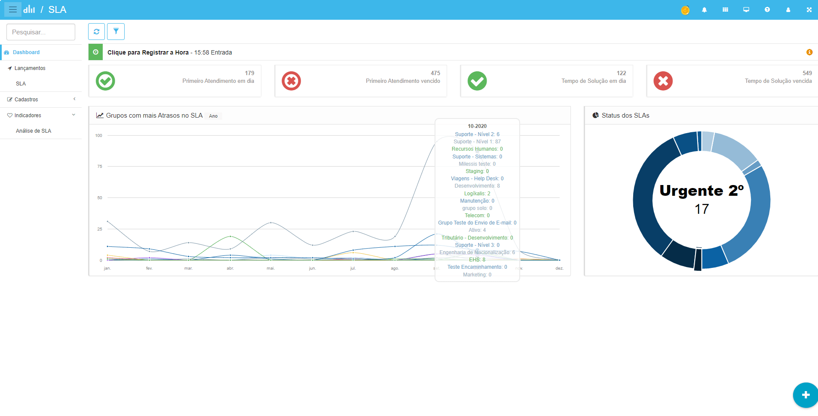The height and width of the screenshot is (416, 818).
Task: Open the user profile icon
Action: (x=788, y=10)
